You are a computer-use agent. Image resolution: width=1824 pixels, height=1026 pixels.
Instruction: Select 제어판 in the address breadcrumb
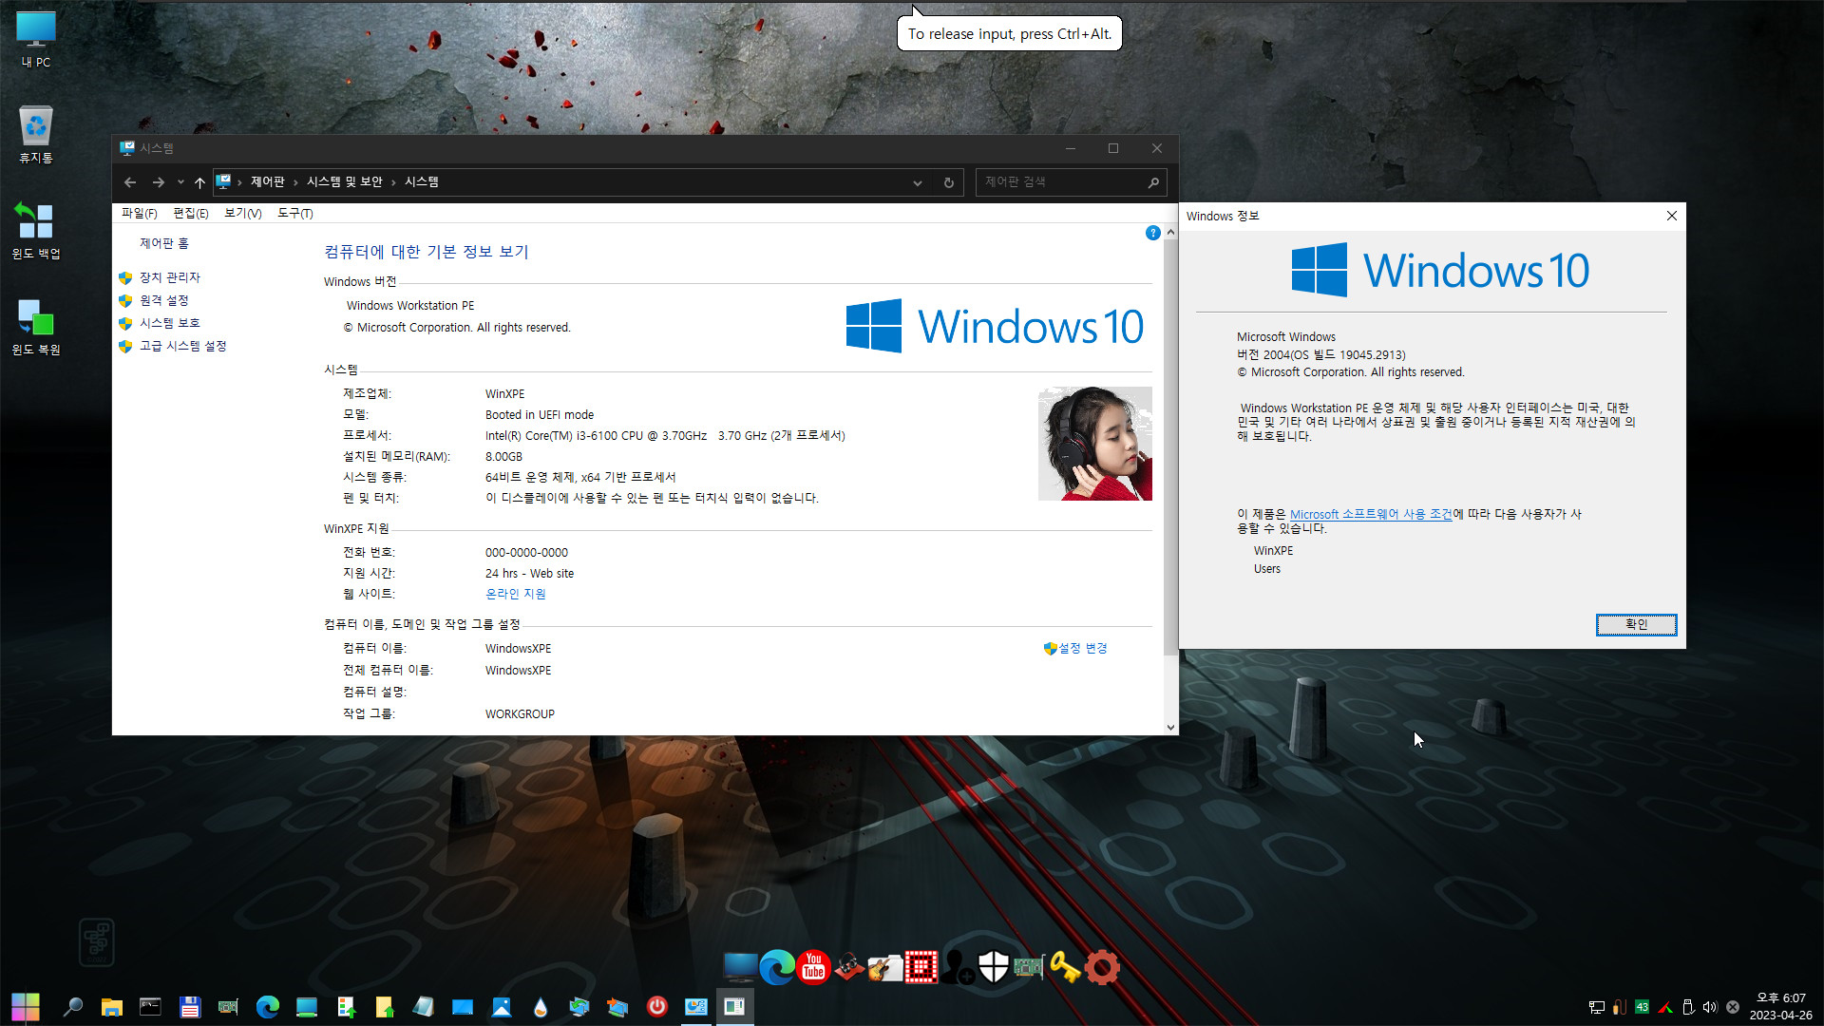(268, 181)
